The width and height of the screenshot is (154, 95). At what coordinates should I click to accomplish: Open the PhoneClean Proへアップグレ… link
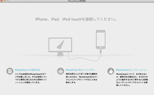[x=81, y=70]
